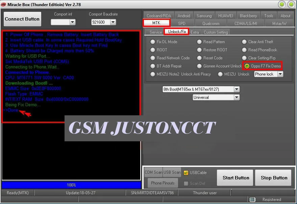This screenshot has width=297, height=204.
Task: Switch to Custom Setting sub-tab
Action: point(216,32)
